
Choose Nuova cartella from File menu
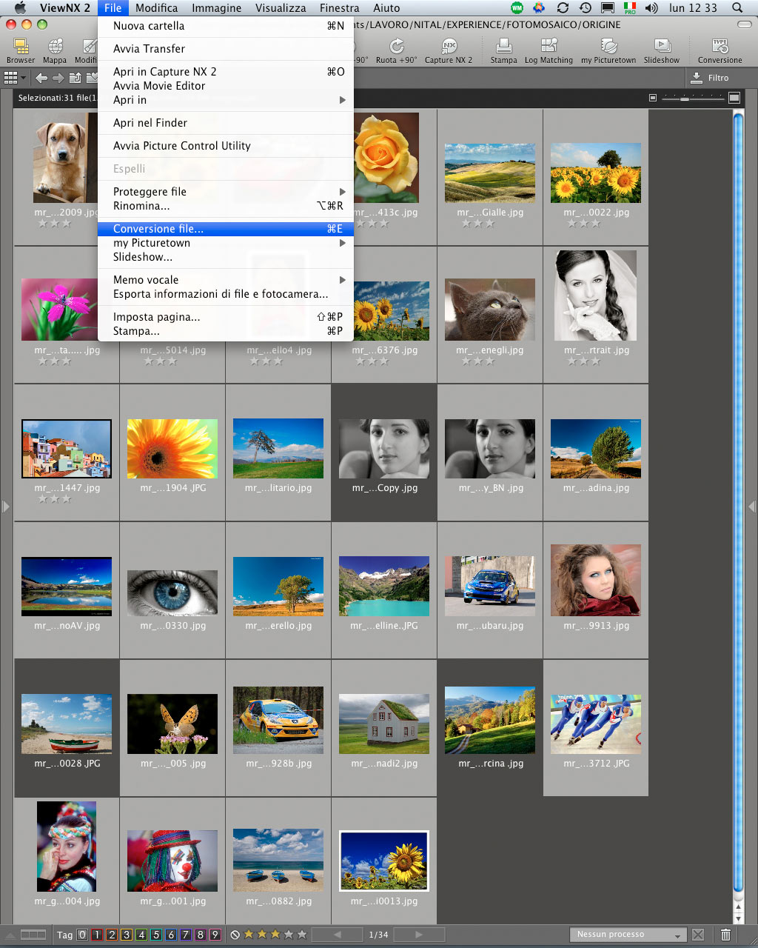(226, 26)
